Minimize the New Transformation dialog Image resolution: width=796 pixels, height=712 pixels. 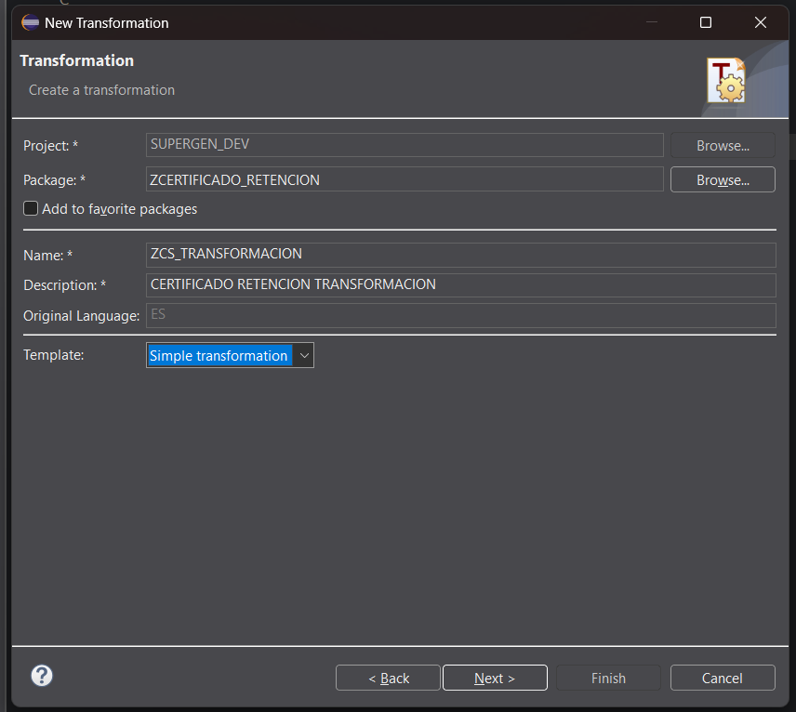tap(651, 22)
